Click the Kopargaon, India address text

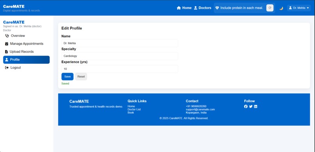point(196,113)
